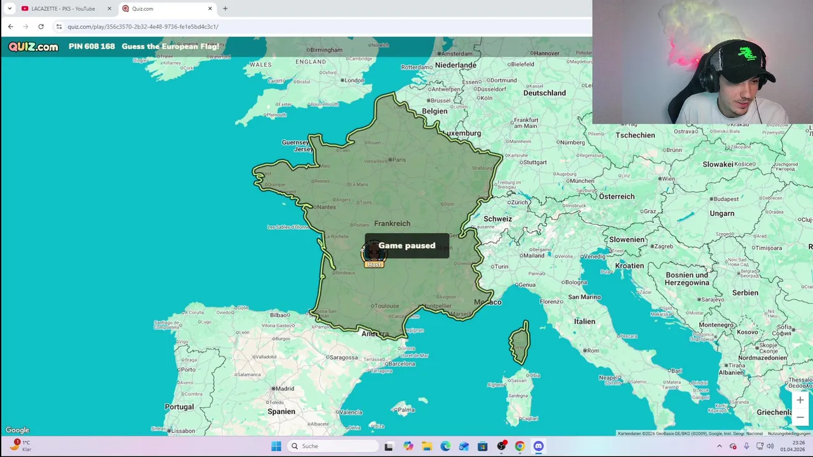The height and width of the screenshot is (457, 813).
Task: Switch to Google Chrome in the taskbar
Action: (x=520, y=446)
